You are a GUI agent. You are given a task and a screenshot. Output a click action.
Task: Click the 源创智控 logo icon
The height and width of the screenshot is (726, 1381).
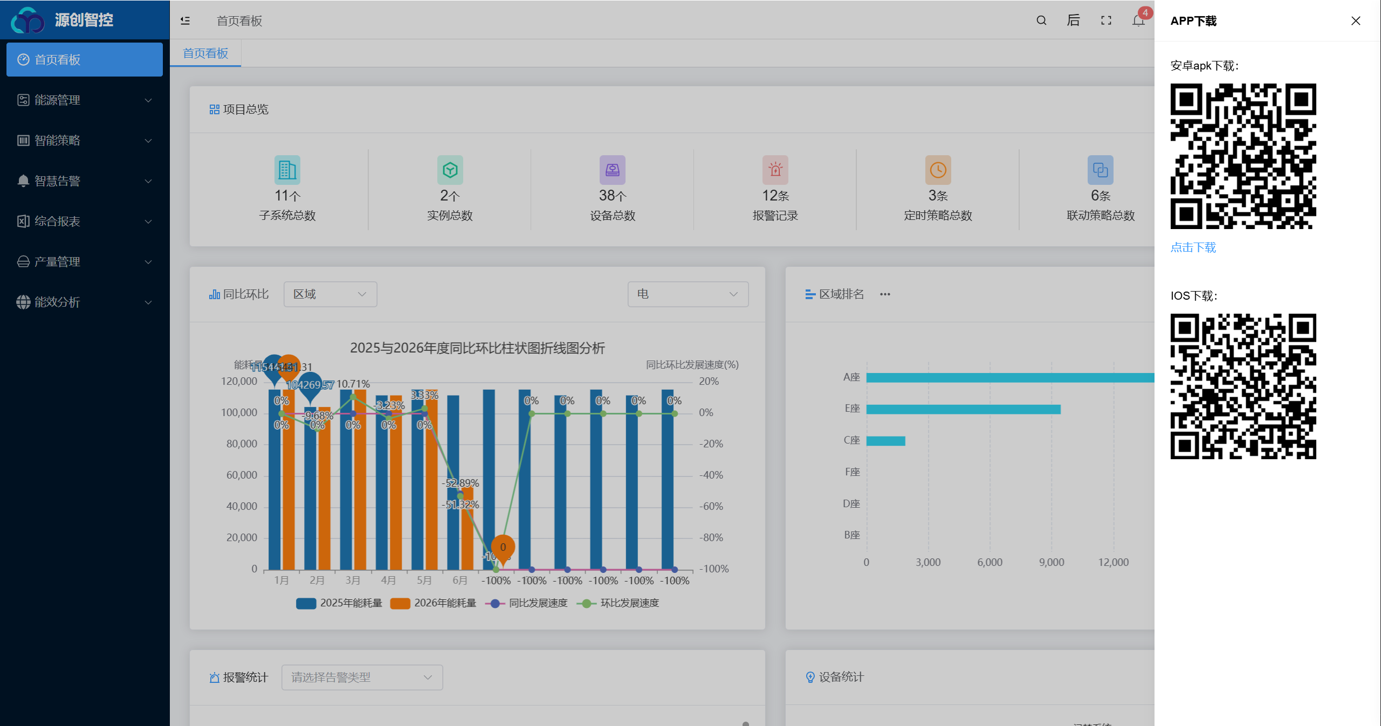28,20
